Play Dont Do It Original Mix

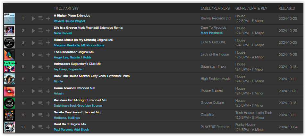(x=33, y=127)
